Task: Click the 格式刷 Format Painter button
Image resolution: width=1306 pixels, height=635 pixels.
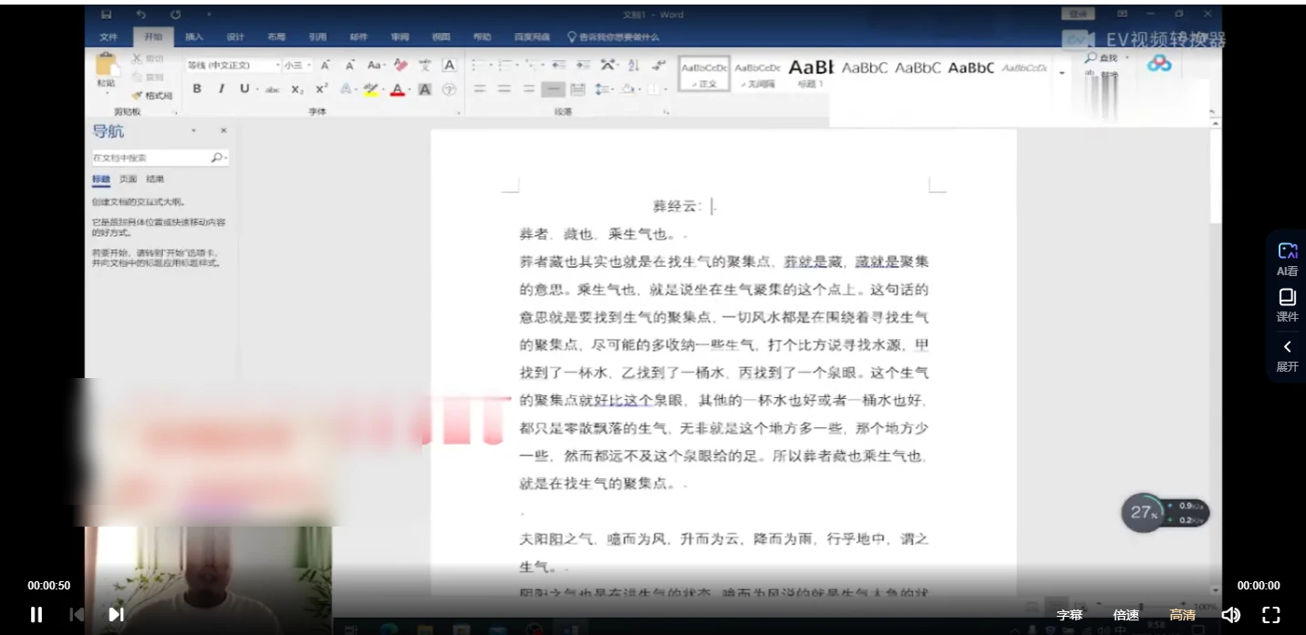Action: click(x=152, y=95)
